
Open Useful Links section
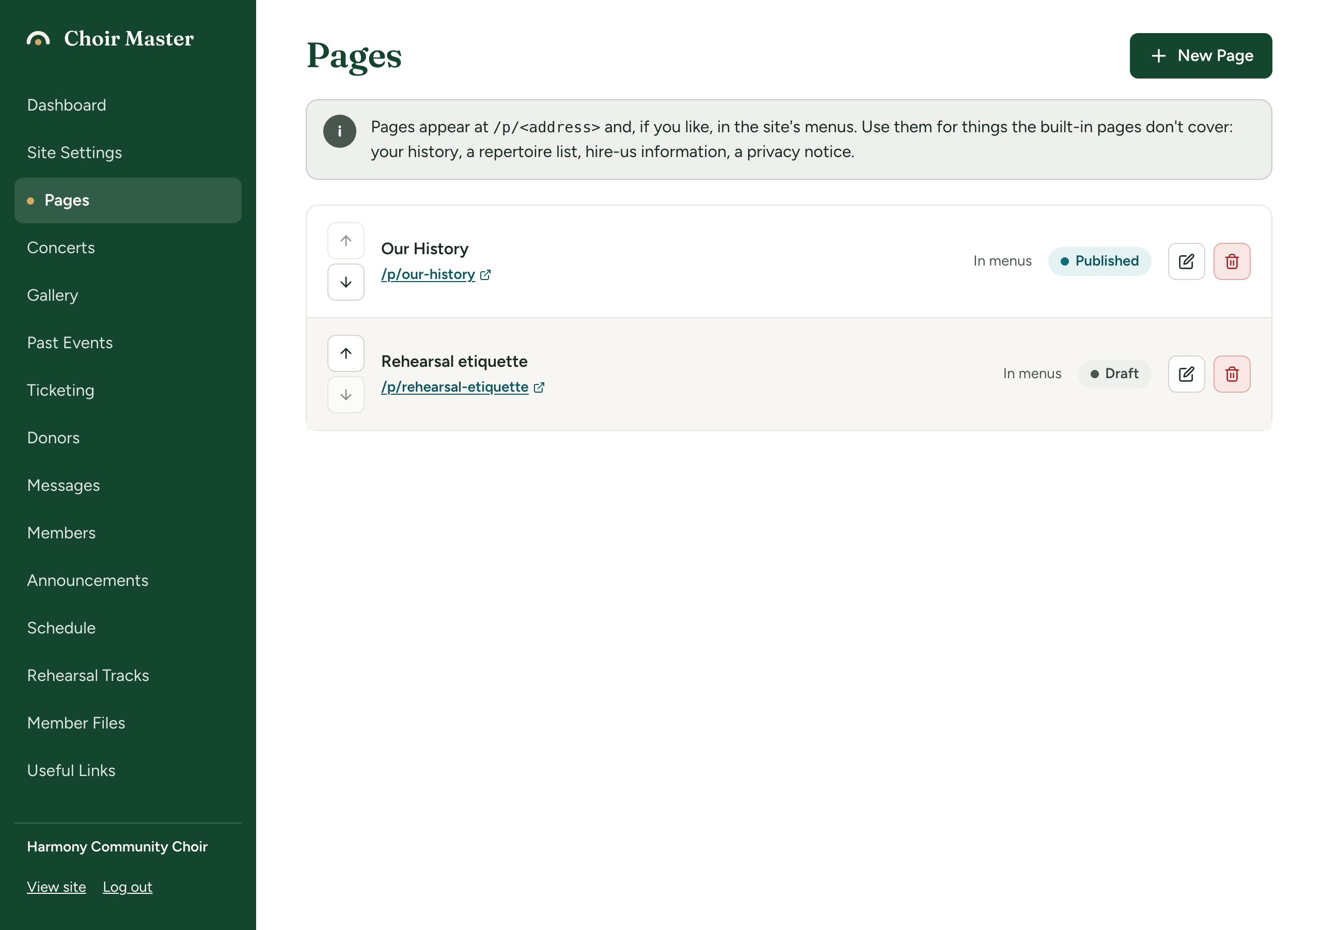tap(128, 770)
